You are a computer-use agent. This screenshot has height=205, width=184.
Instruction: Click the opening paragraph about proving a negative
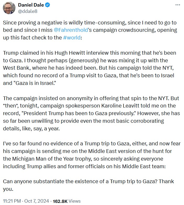click(x=90, y=30)
